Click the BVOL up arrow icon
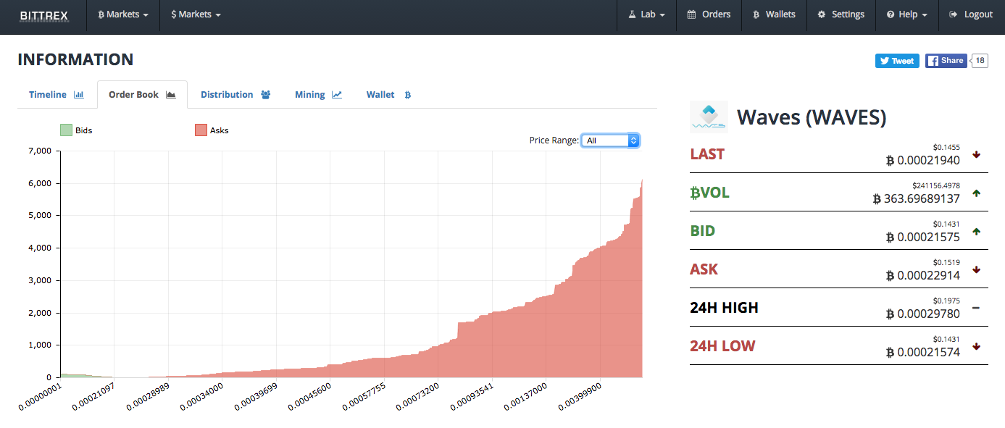 [x=976, y=193]
